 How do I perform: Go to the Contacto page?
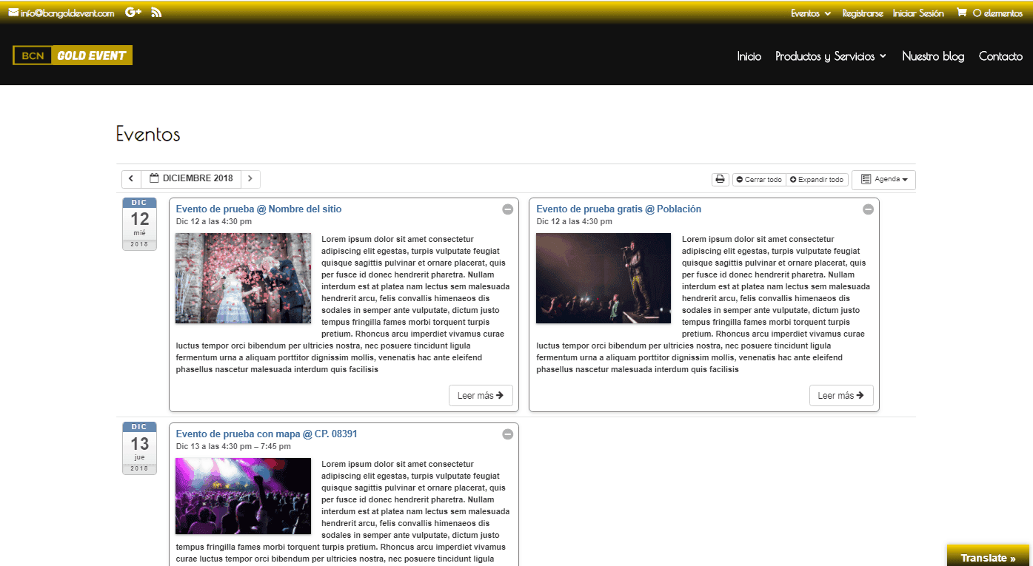click(1000, 56)
